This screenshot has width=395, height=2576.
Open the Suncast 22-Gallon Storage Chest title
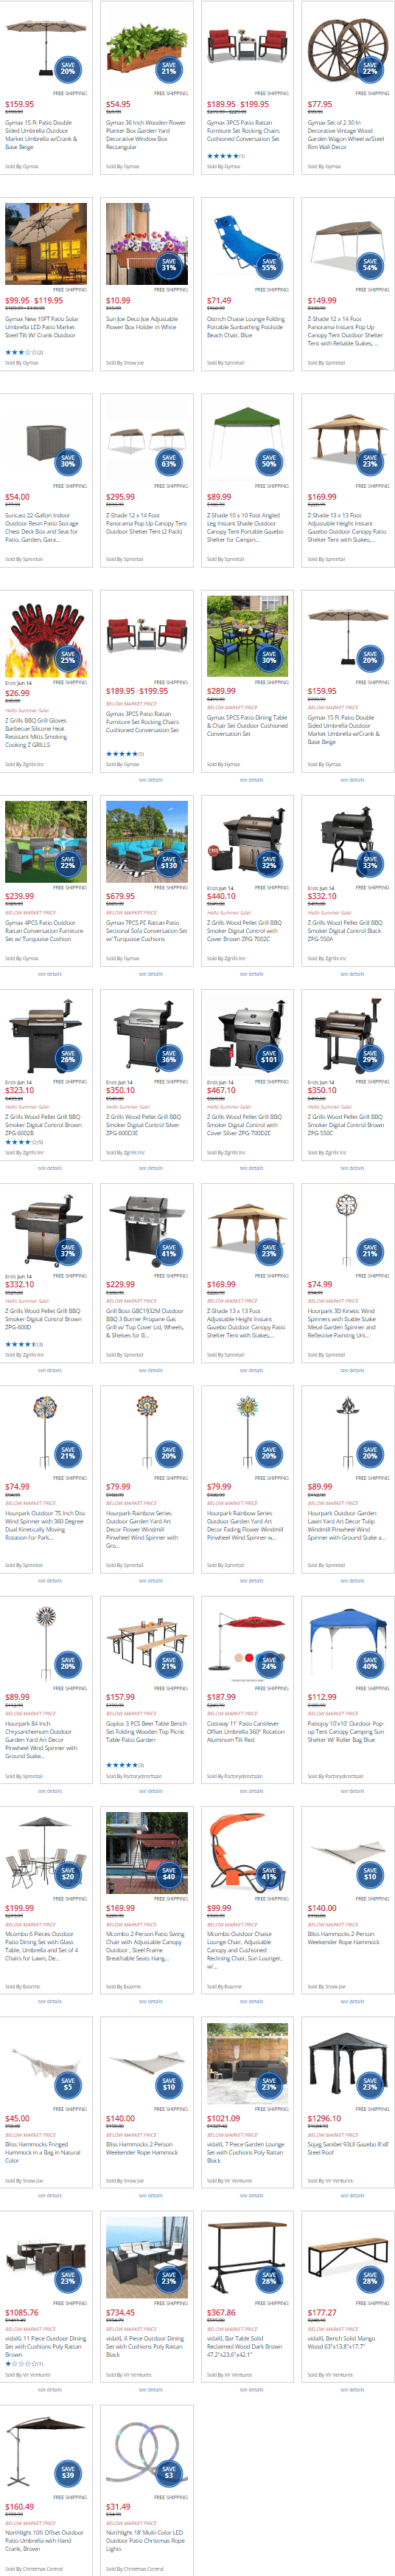click(x=45, y=526)
